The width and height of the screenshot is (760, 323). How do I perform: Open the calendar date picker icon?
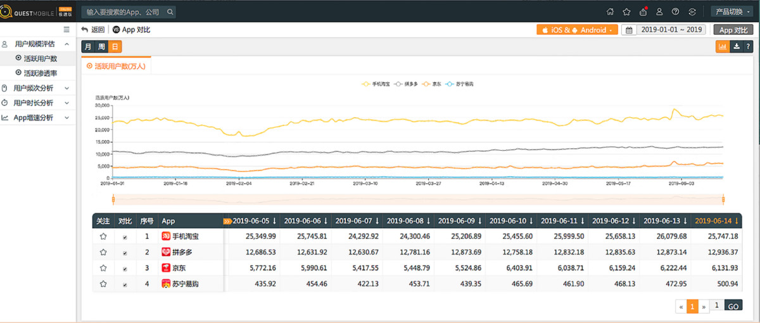tap(630, 30)
